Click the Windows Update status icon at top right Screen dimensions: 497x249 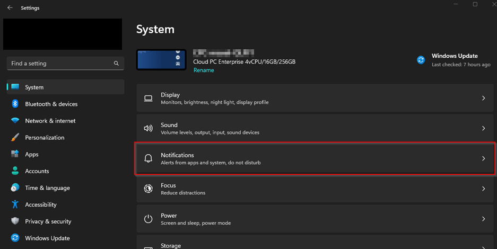coord(421,60)
